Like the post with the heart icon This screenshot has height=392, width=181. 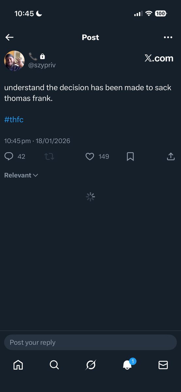point(90,157)
